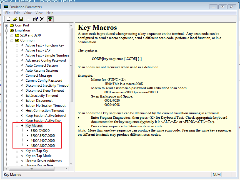Toggle the tree view with the green tree icon
Viewport: 240px width, 180px height.
pyautogui.click(x=49, y=19)
